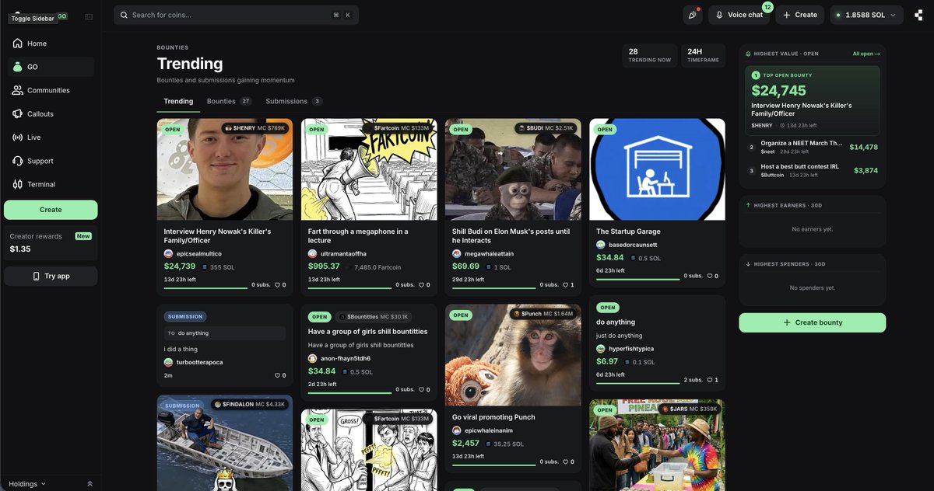Collapse Holdings panel with double chevron
This screenshot has height=491, width=934.
point(90,483)
